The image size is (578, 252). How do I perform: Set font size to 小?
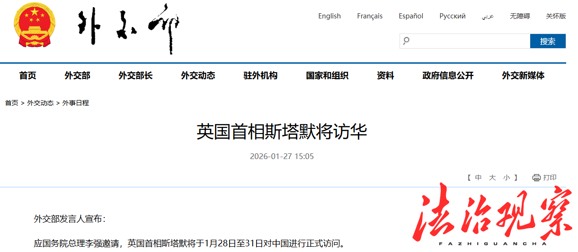click(x=507, y=177)
